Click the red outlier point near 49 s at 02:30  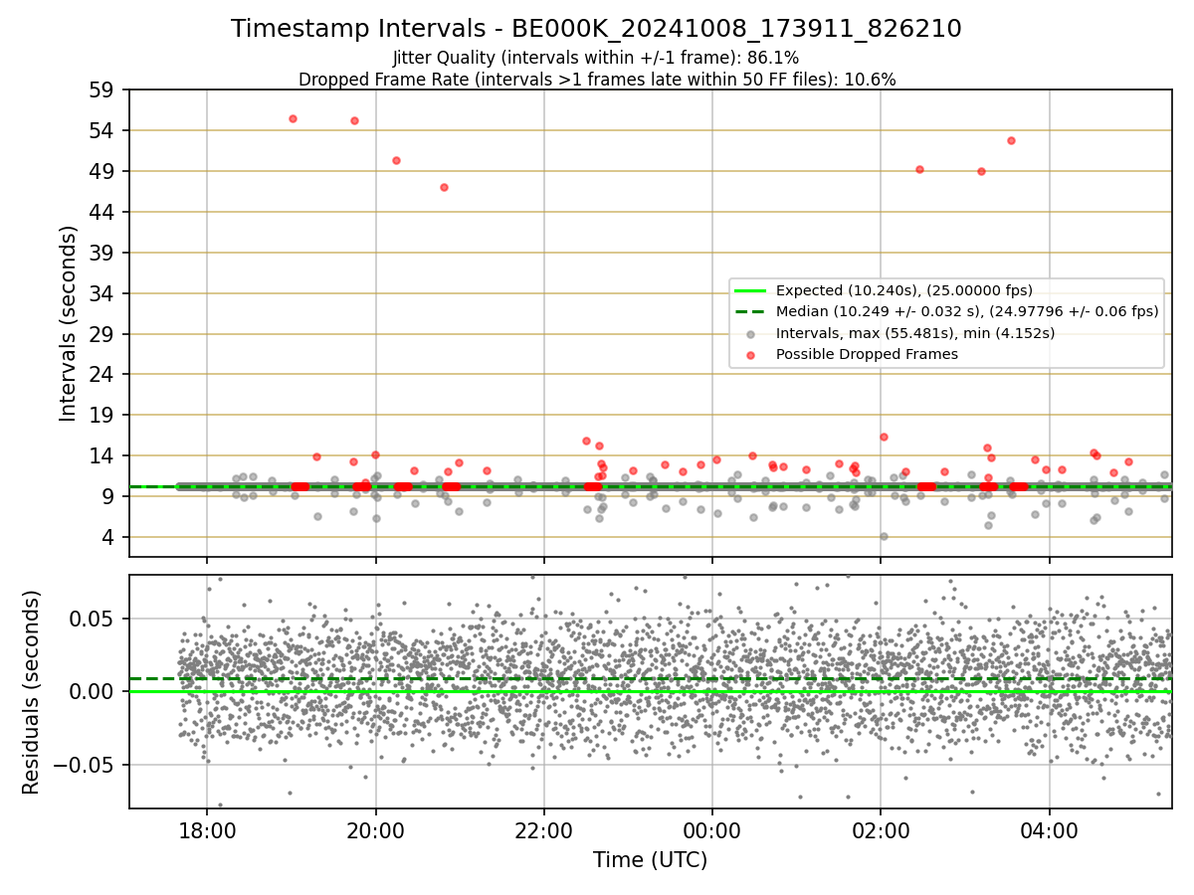tap(919, 169)
